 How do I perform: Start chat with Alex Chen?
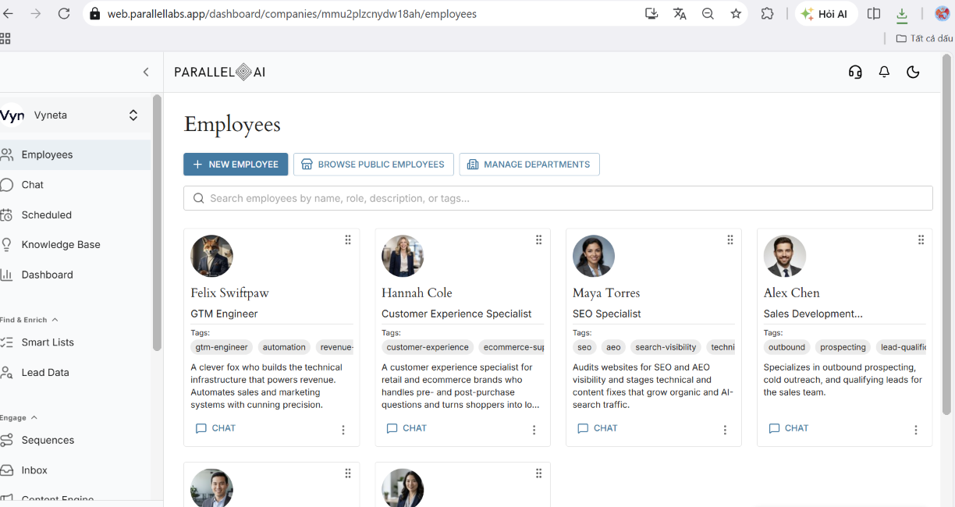click(x=789, y=428)
